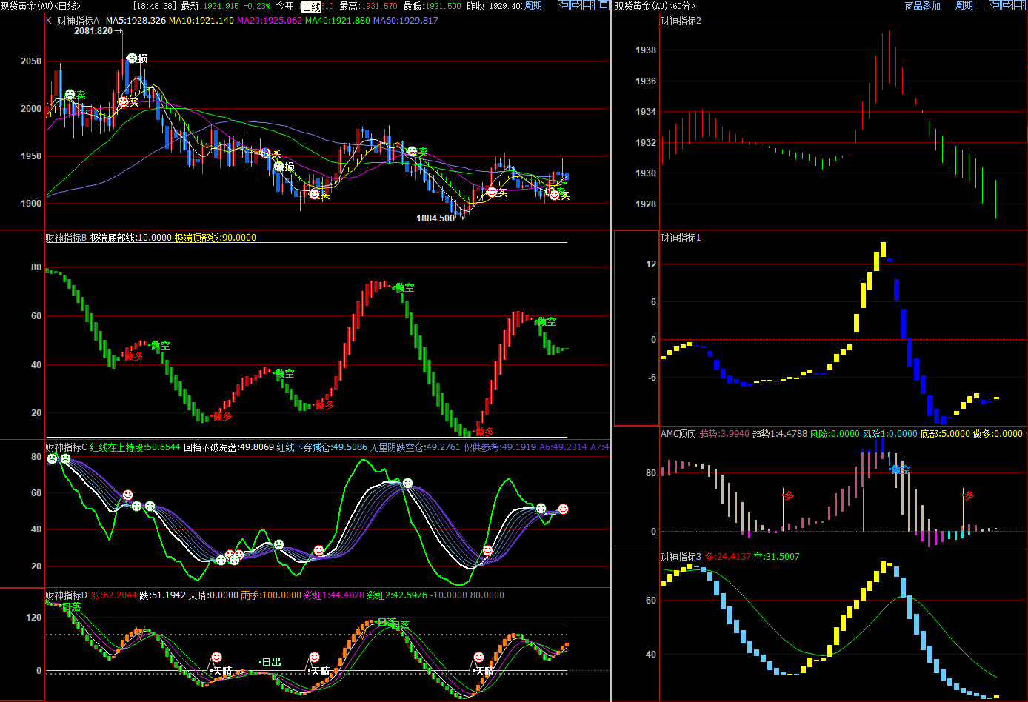Click the MA60 moving average legend value
This screenshot has height=702, width=1028.
click(405, 21)
